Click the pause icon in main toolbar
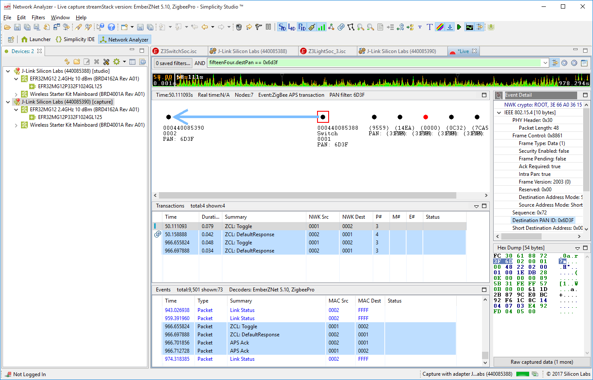The height and width of the screenshot is (380, 593). pyautogui.click(x=269, y=27)
